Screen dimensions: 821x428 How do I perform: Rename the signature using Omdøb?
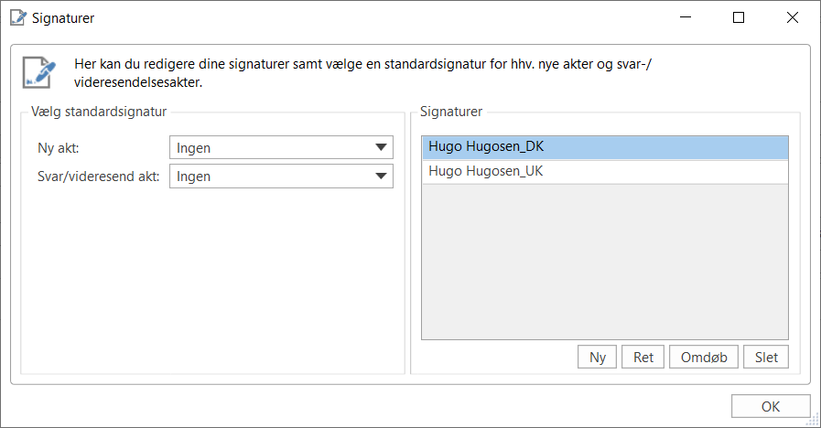point(704,357)
